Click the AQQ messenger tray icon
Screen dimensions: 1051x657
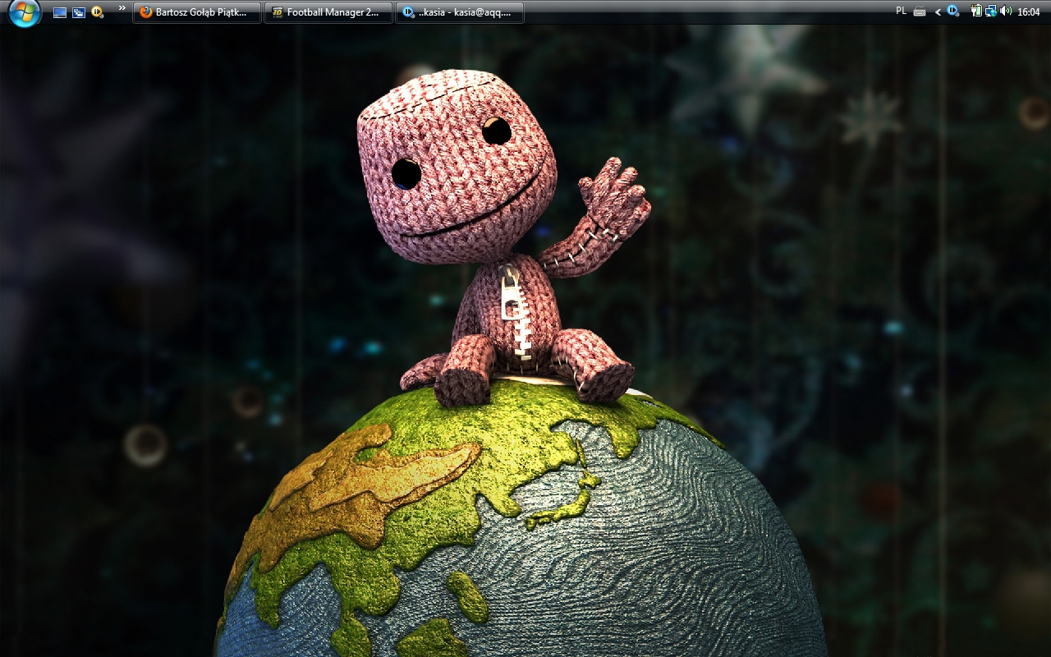[952, 11]
